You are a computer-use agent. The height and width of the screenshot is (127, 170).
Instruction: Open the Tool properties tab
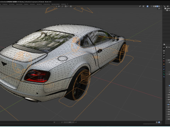164,48
